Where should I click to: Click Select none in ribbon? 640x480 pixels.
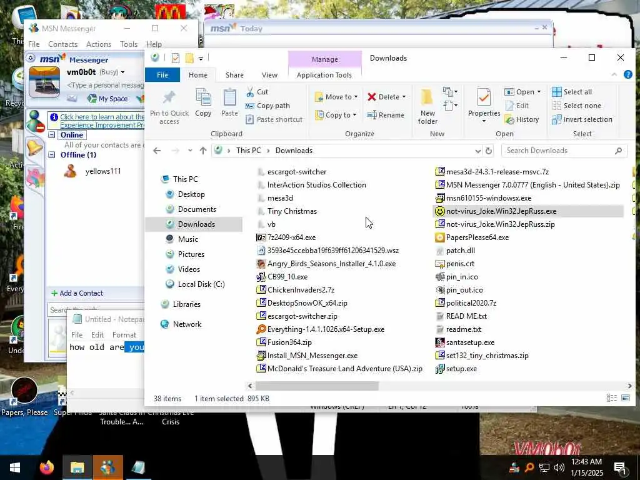(576, 106)
